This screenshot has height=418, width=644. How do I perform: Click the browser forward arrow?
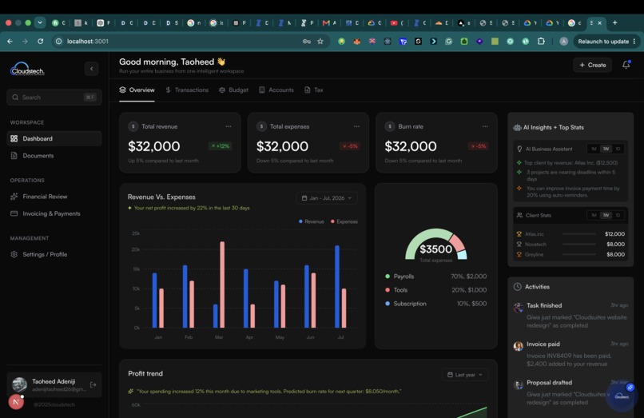coord(25,41)
